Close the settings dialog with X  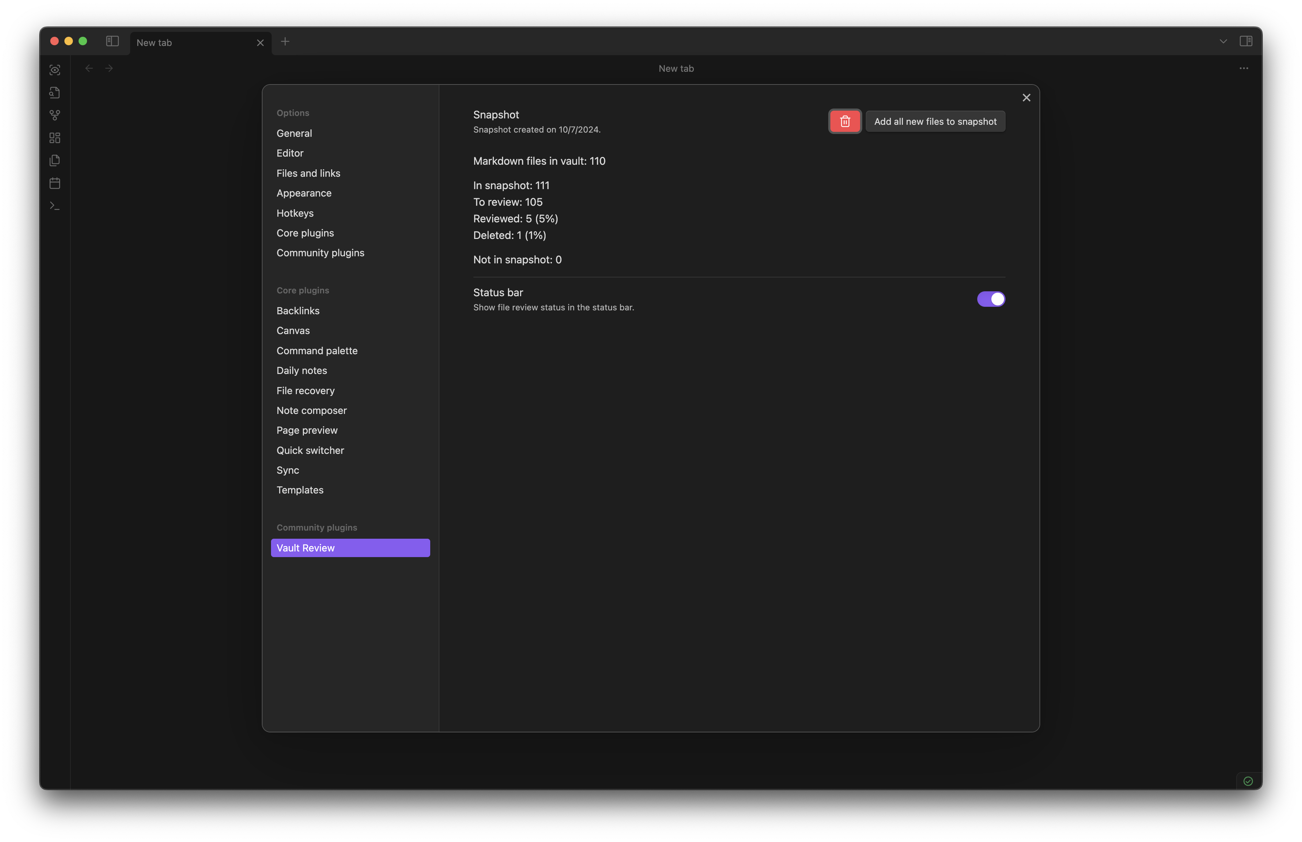[x=1026, y=97]
